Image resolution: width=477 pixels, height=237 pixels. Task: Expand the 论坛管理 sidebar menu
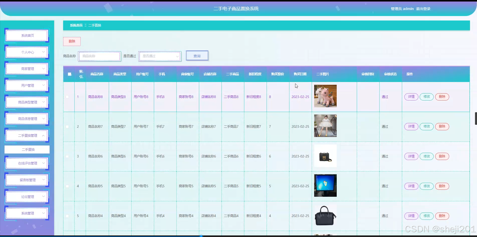tap(27, 196)
